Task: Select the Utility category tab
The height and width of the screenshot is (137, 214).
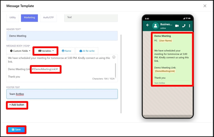Action: click(12, 18)
